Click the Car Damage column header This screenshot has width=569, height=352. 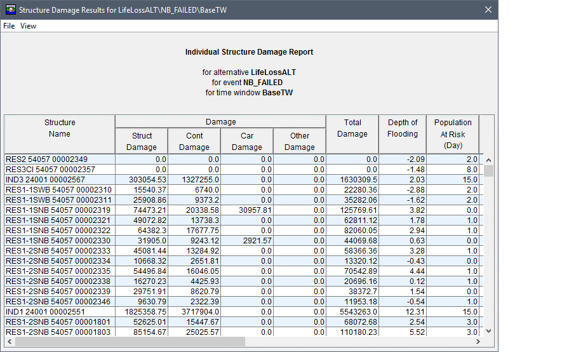click(x=247, y=141)
